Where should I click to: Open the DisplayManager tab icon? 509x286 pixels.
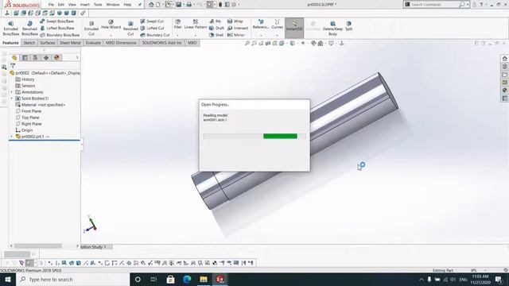click(x=56, y=58)
